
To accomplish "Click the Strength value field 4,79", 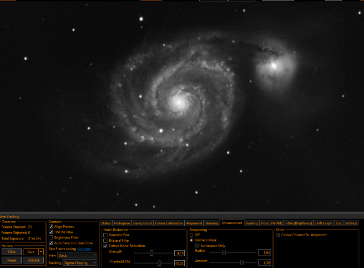I will (179, 253).
